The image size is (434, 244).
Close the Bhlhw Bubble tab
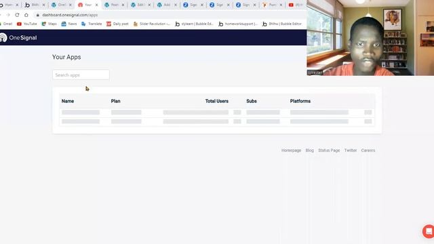point(43,5)
